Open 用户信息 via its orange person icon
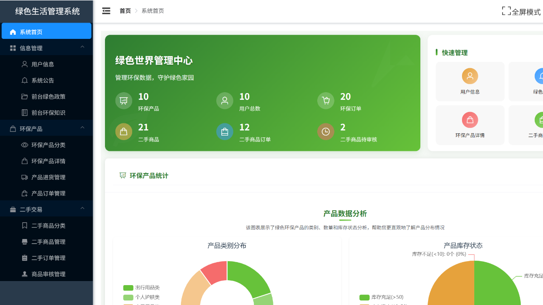The height and width of the screenshot is (305, 543). [470, 77]
